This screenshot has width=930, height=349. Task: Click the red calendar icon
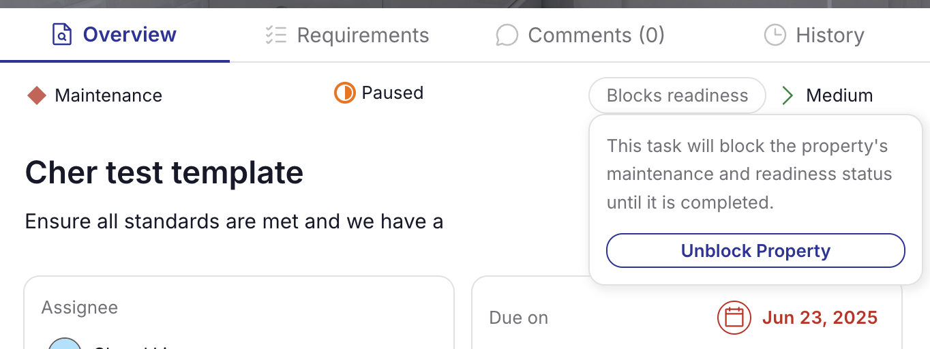tap(734, 318)
